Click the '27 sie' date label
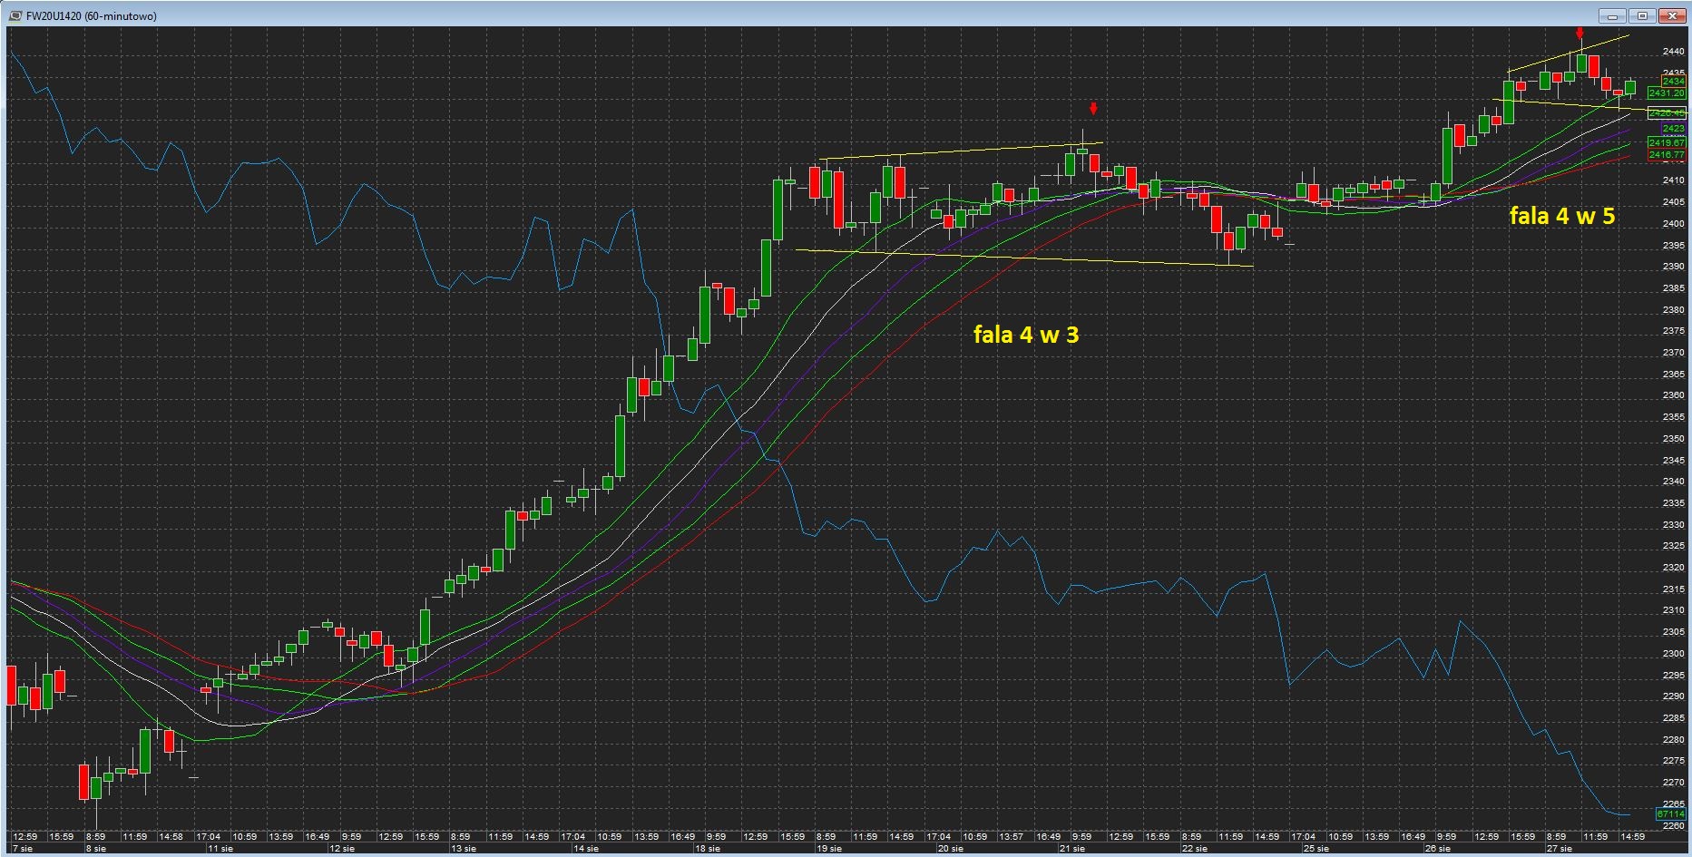Image resolution: width=1692 pixels, height=857 pixels. coord(1559,849)
